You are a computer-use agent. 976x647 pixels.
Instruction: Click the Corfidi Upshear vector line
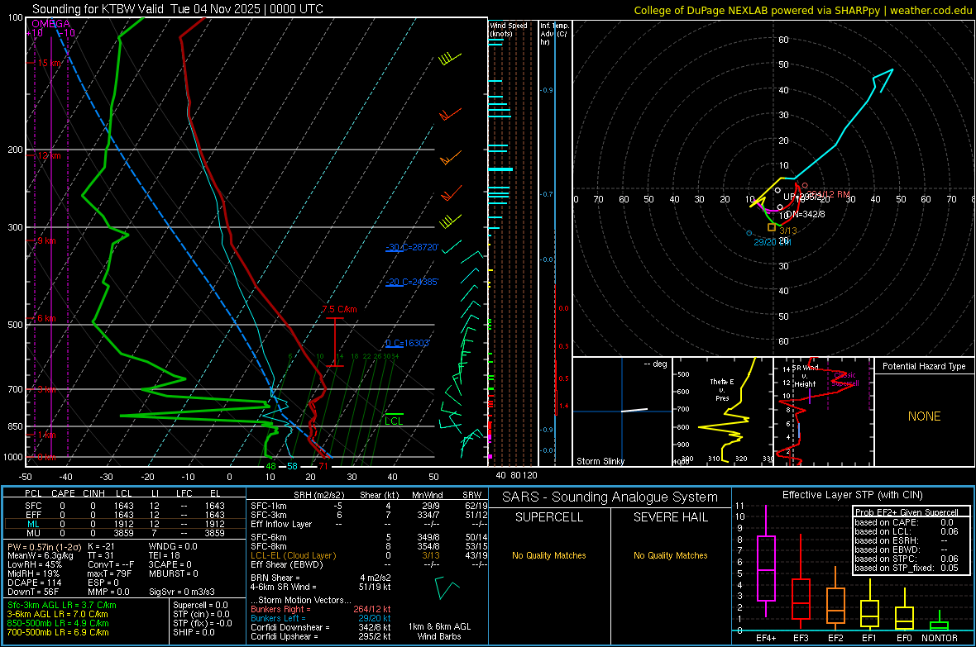tap(321, 636)
